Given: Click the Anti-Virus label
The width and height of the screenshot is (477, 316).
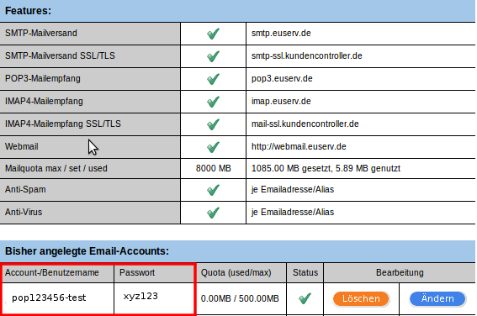Looking at the screenshot, I should click(24, 212).
